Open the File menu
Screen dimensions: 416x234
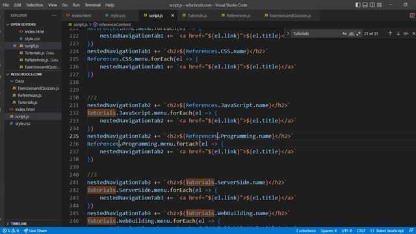(x=6, y=5)
